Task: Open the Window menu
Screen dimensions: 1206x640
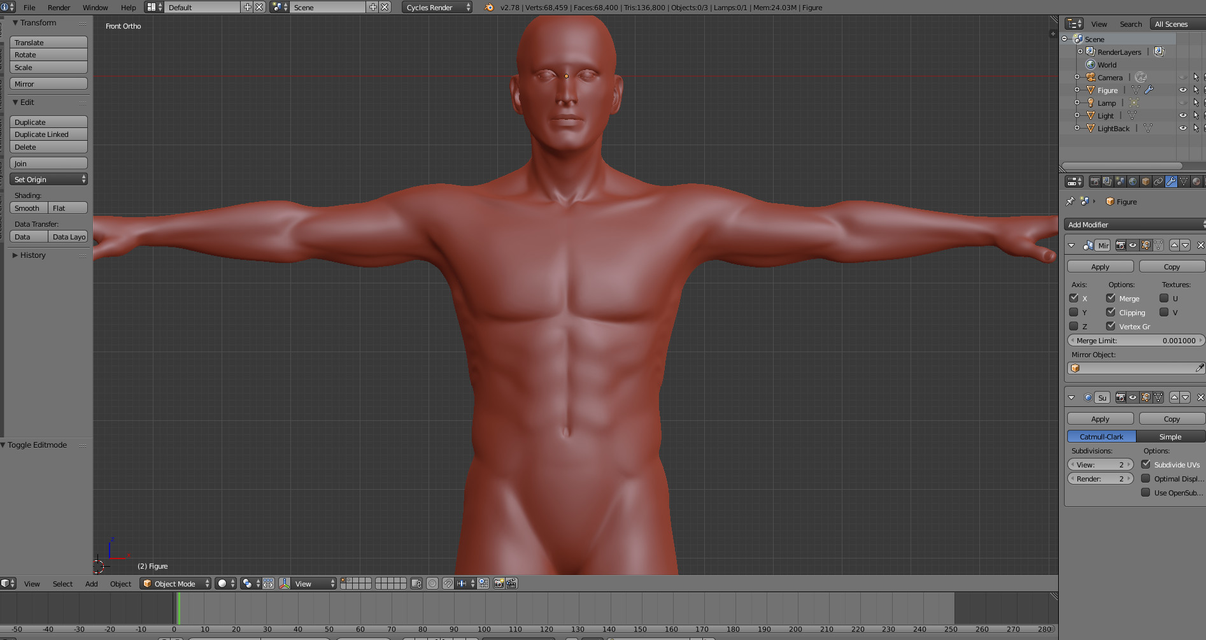Action: coord(96,8)
